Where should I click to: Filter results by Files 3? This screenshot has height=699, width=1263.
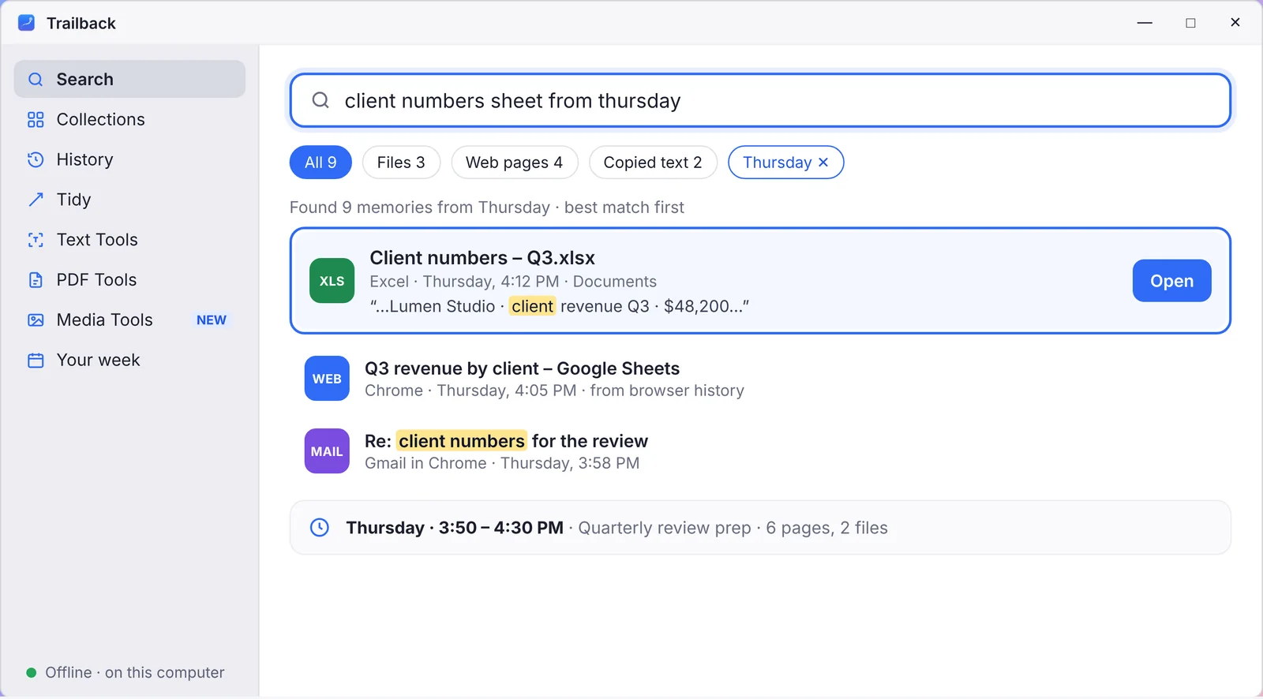pyautogui.click(x=401, y=163)
